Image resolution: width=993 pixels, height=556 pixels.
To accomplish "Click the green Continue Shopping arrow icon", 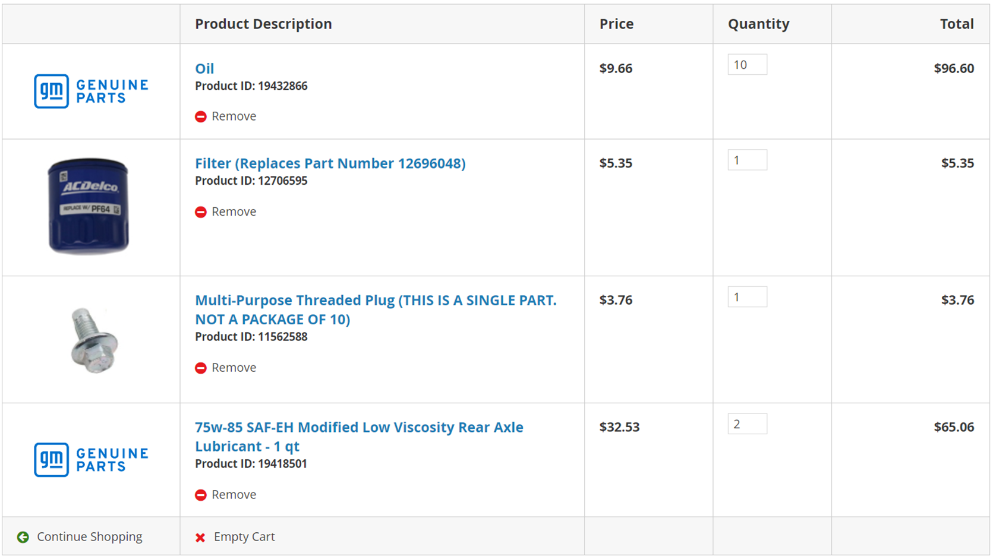I will point(23,537).
